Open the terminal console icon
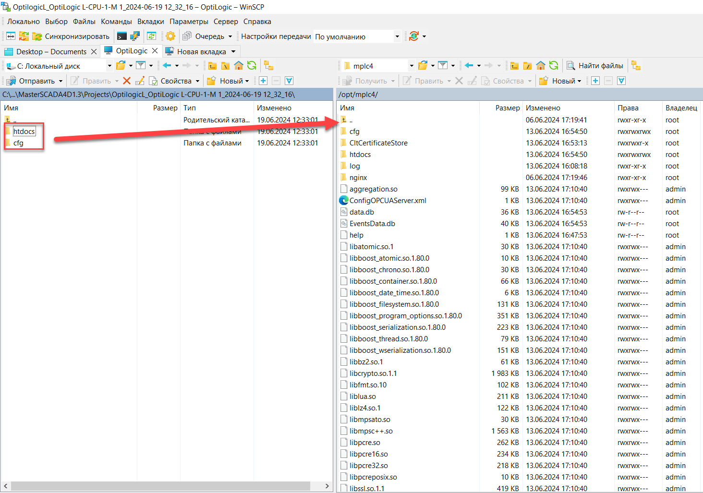703x493 pixels. [122, 36]
